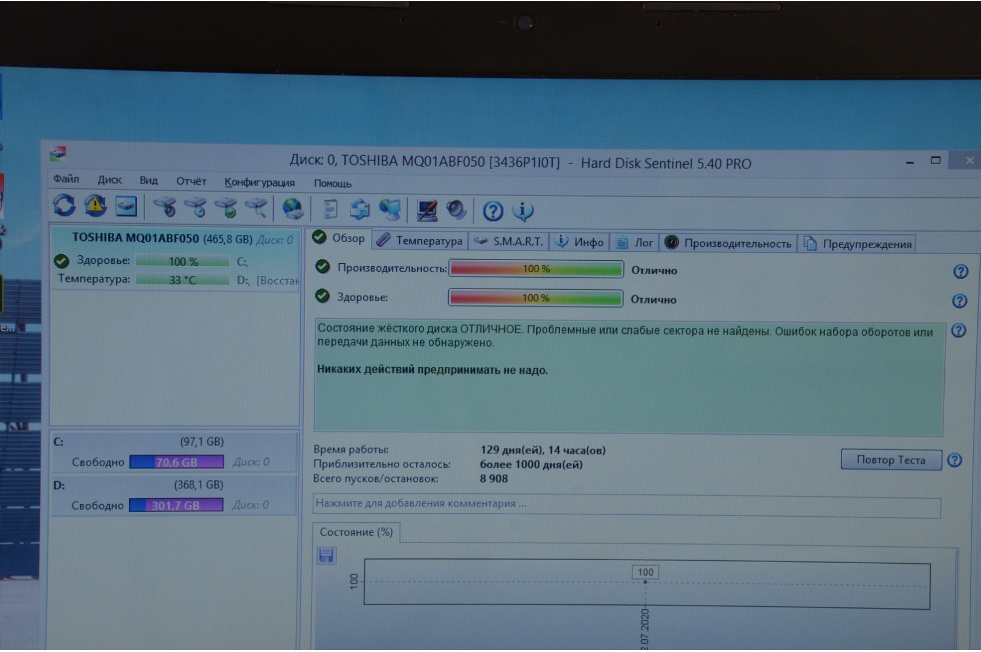Click the disk with magnifying glass icon
981x652 pixels.
coord(256,208)
